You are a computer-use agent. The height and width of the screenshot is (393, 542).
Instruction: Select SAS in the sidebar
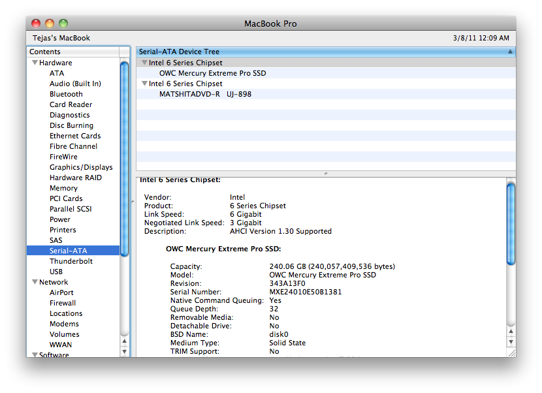click(x=56, y=240)
